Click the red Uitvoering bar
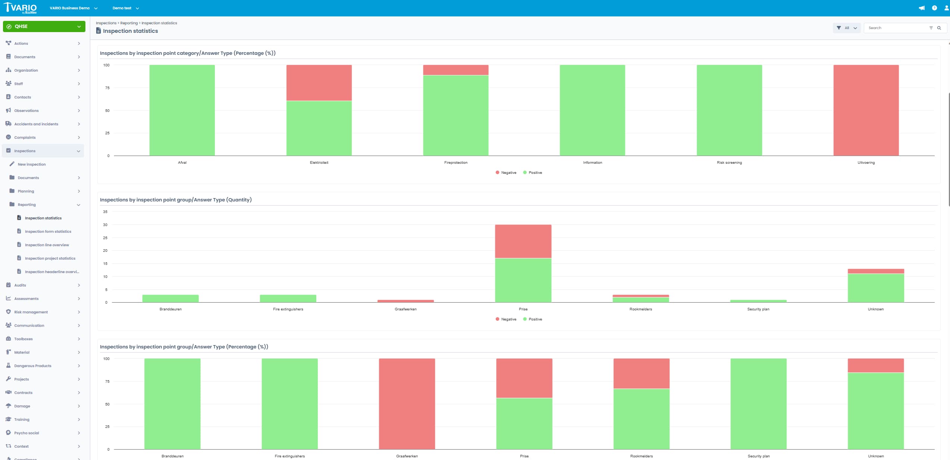This screenshot has width=950, height=460. pos(866,110)
